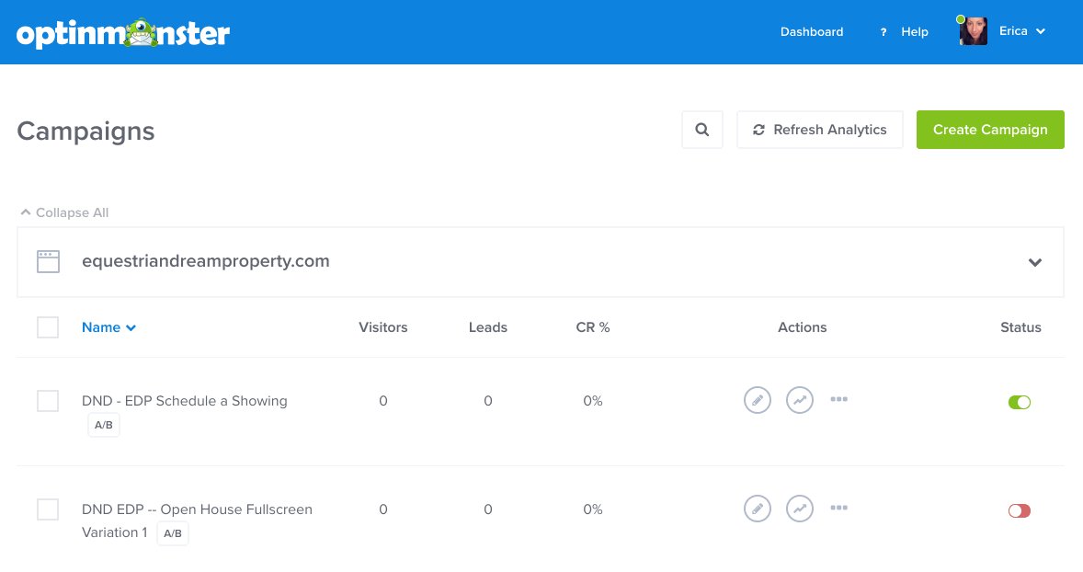The width and height of the screenshot is (1083, 572).
Task: Click the Actions column header
Action: [x=802, y=327]
